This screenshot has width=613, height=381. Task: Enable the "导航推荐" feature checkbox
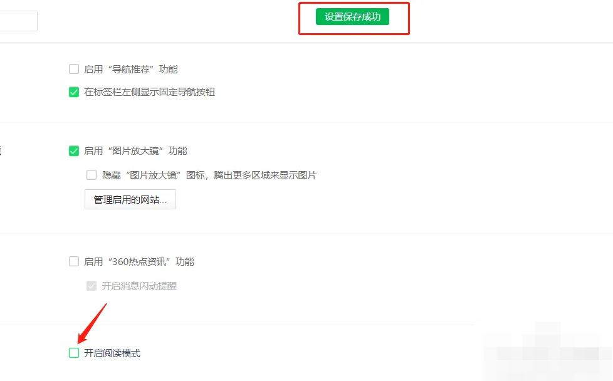click(x=74, y=69)
